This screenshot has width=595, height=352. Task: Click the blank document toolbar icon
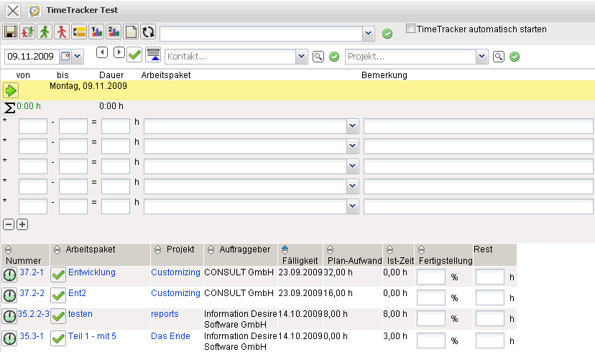[131, 32]
